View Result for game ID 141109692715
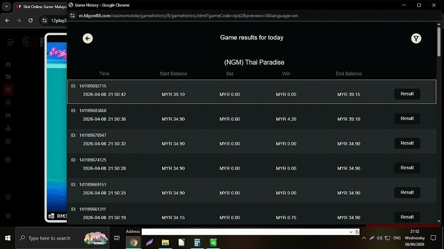 click(x=407, y=94)
